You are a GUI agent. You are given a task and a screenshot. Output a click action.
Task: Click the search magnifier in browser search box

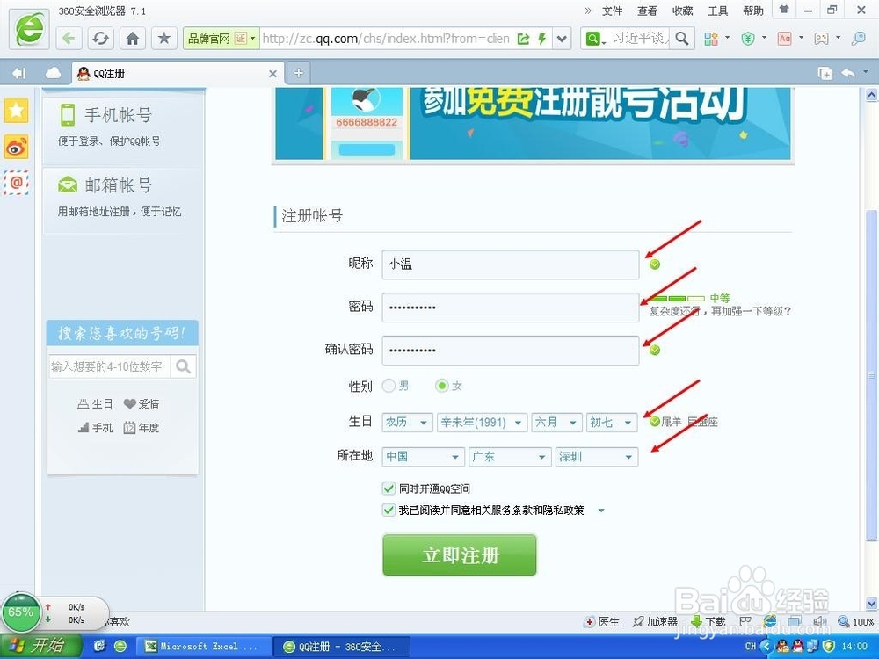682,38
